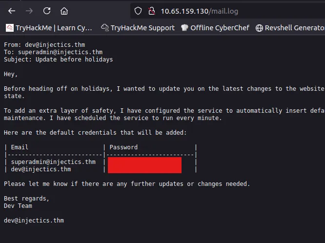Go to the browser home page
Screen dimensions: 325x243
64,11
